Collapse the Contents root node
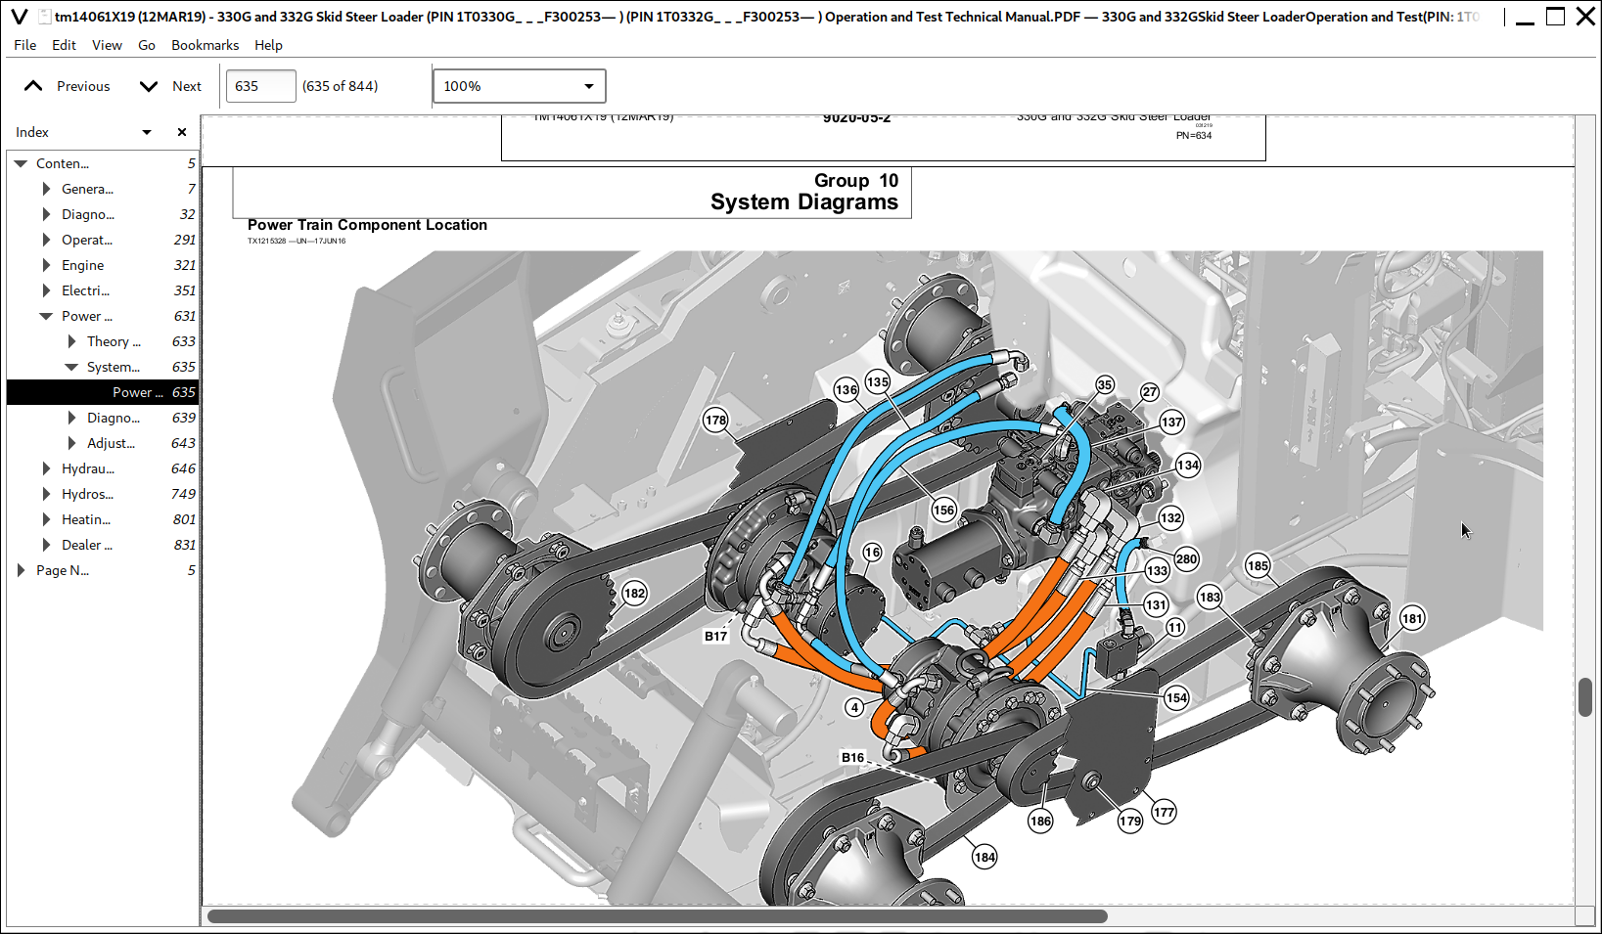This screenshot has width=1602, height=934. 22,163
